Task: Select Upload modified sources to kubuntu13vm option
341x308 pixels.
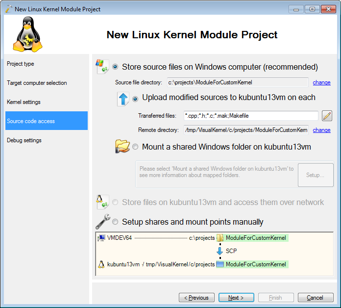Action: 135,99
